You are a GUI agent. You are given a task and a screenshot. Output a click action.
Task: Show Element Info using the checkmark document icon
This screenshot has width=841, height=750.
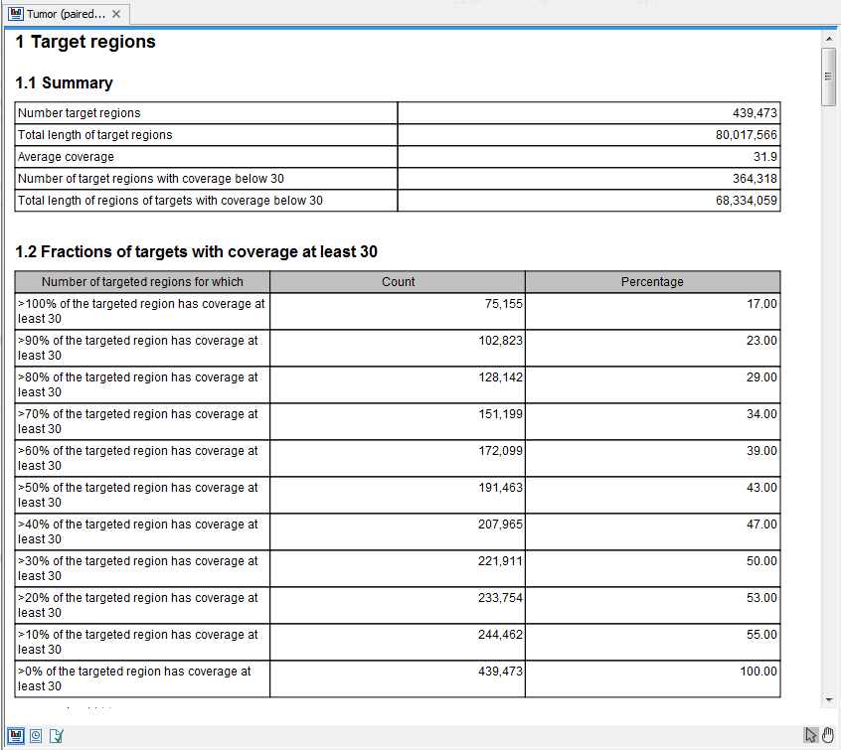tap(57, 735)
